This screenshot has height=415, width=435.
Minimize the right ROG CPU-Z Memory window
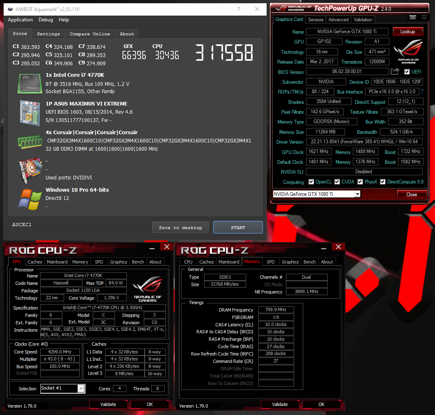pos(323,248)
